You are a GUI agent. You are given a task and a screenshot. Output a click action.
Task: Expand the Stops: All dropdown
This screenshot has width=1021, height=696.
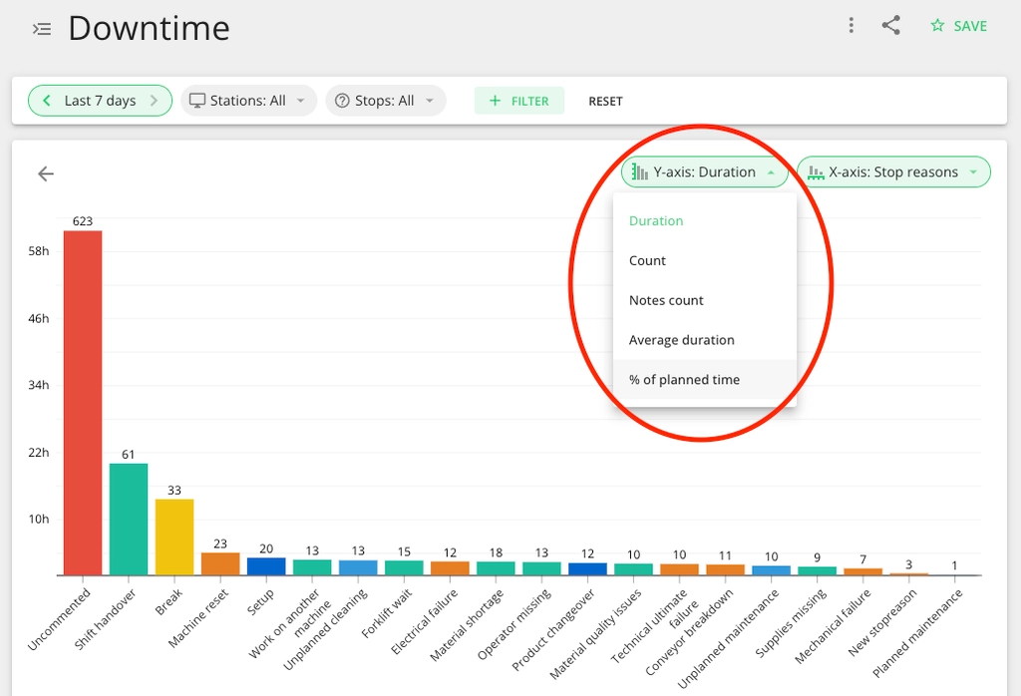tap(386, 101)
